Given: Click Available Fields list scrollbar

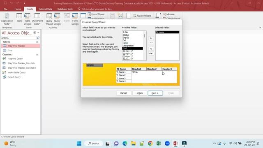Looking at the screenshot, I should click(x=145, y=45).
